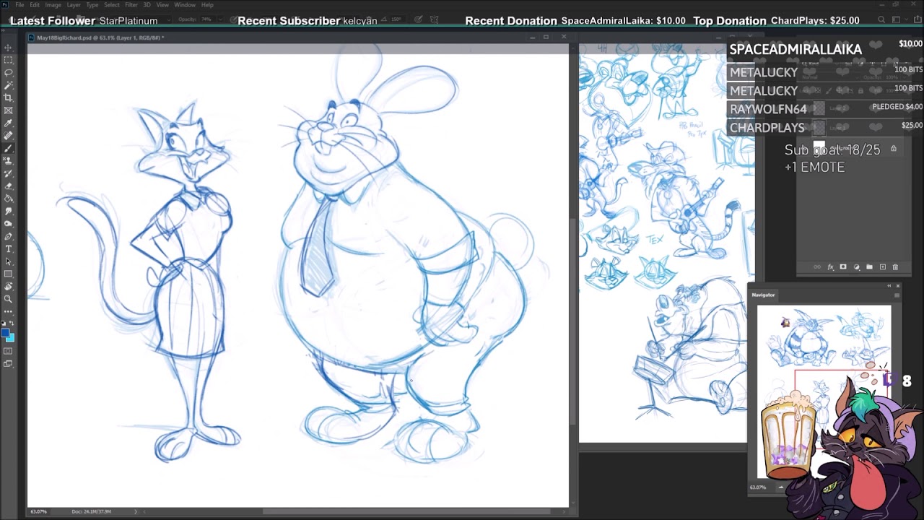
Task: Change the screen mode
Action: 9,364
